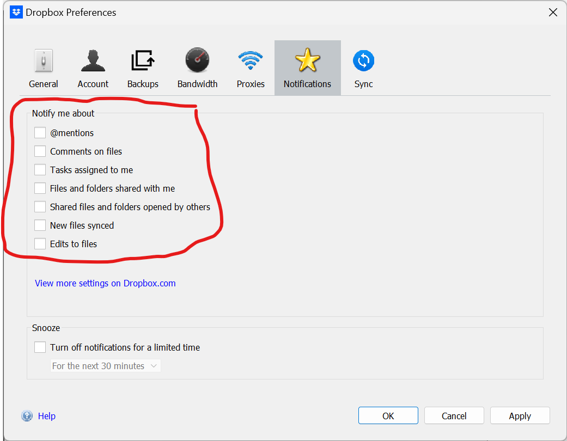This screenshot has width=567, height=441.
Task: Close the Dropbox Preferences window
Action: tap(553, 13)
